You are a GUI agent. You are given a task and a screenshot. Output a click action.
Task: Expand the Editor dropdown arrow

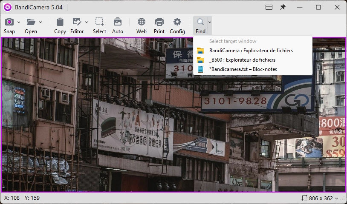(87, 22)
